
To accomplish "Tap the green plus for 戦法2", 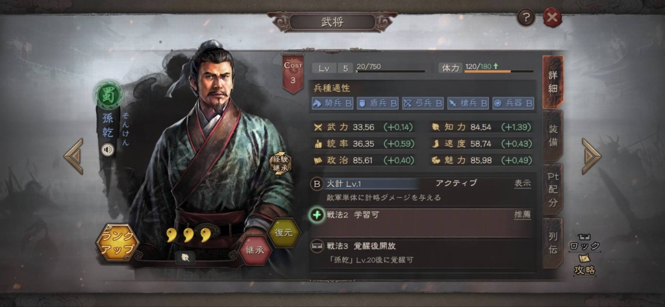I will coord(317,215).
